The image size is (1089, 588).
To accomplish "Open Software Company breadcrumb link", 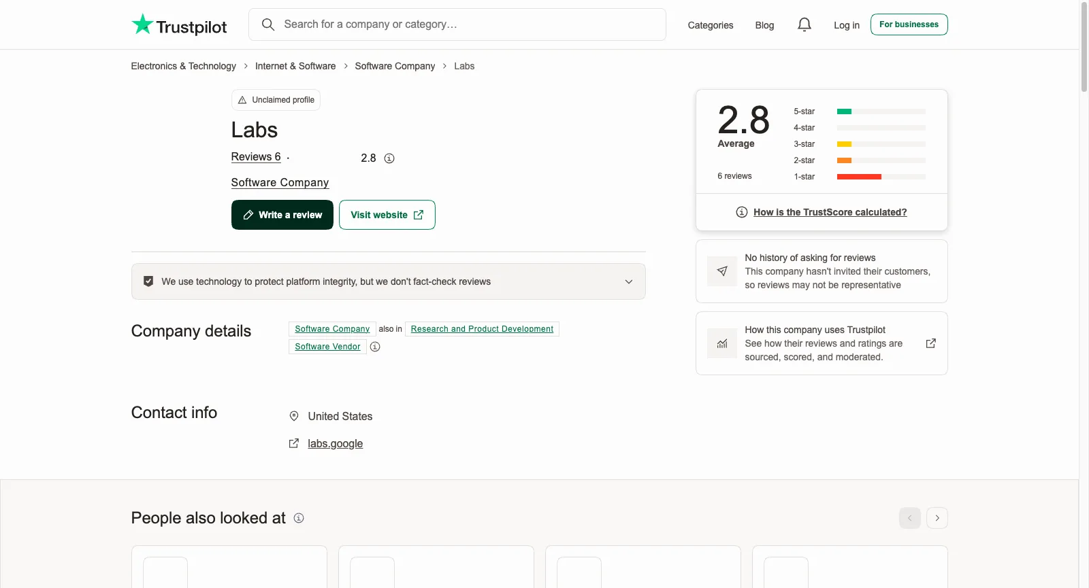I will pos(395,66).
